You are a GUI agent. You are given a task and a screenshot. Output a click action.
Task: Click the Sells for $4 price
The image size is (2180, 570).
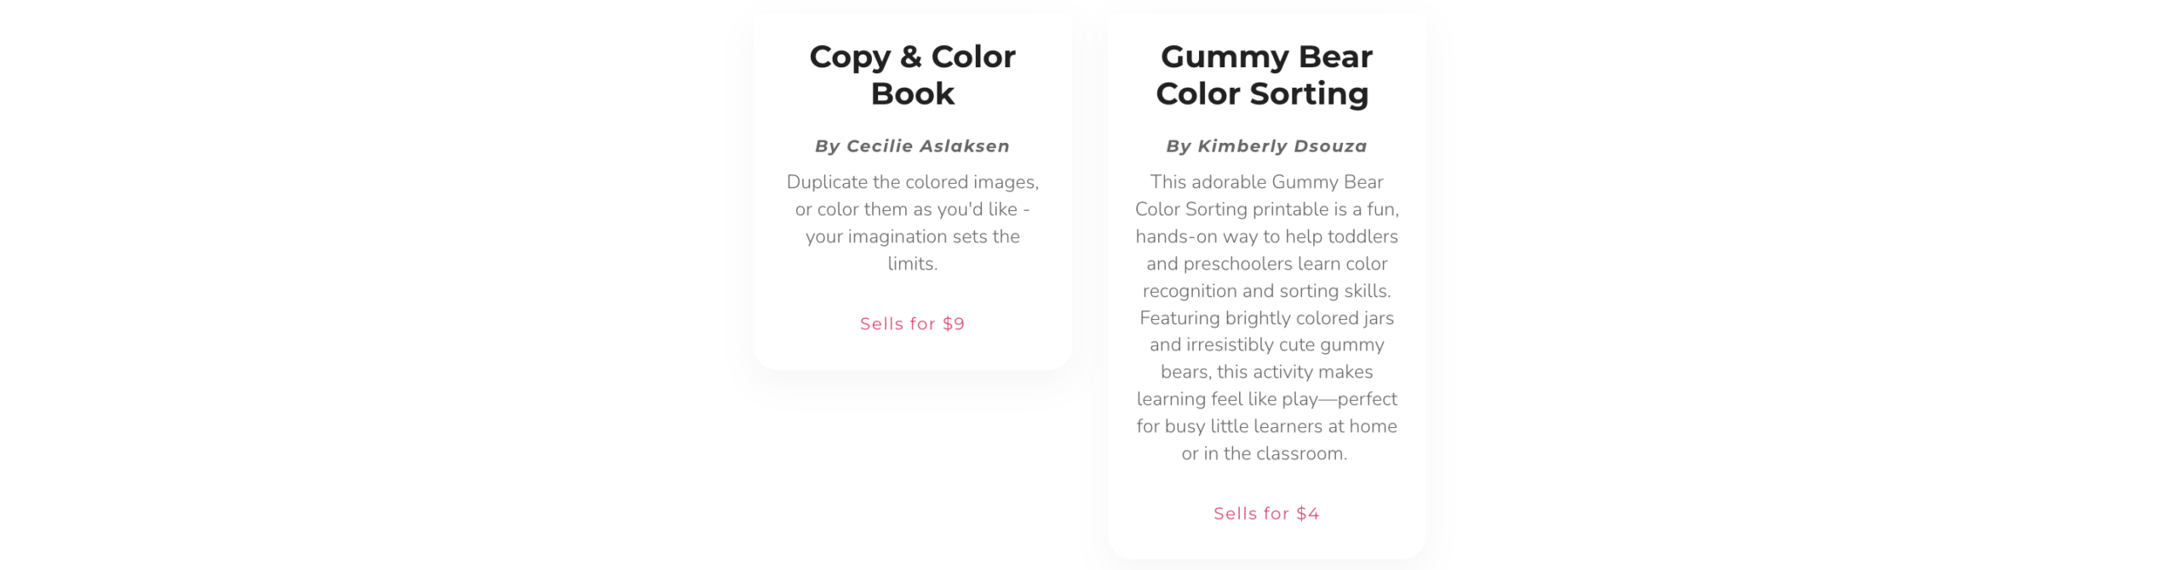1265,514
